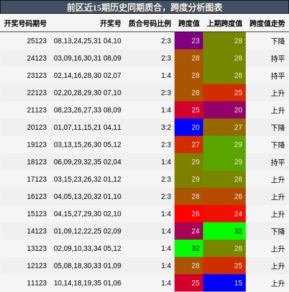Select issue number 21123
Viewport: 289px width, 292px height.
[x=37, y=110]
